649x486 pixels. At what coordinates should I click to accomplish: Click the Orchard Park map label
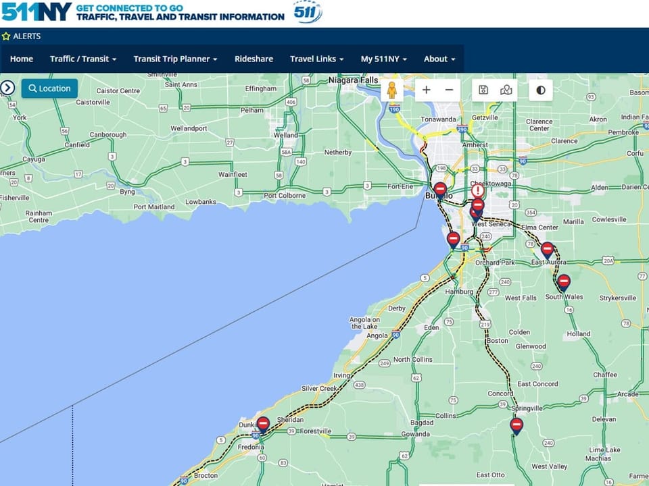(495, 263)
